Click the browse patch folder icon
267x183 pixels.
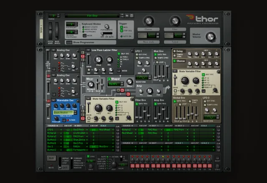(x=127, y=16)
